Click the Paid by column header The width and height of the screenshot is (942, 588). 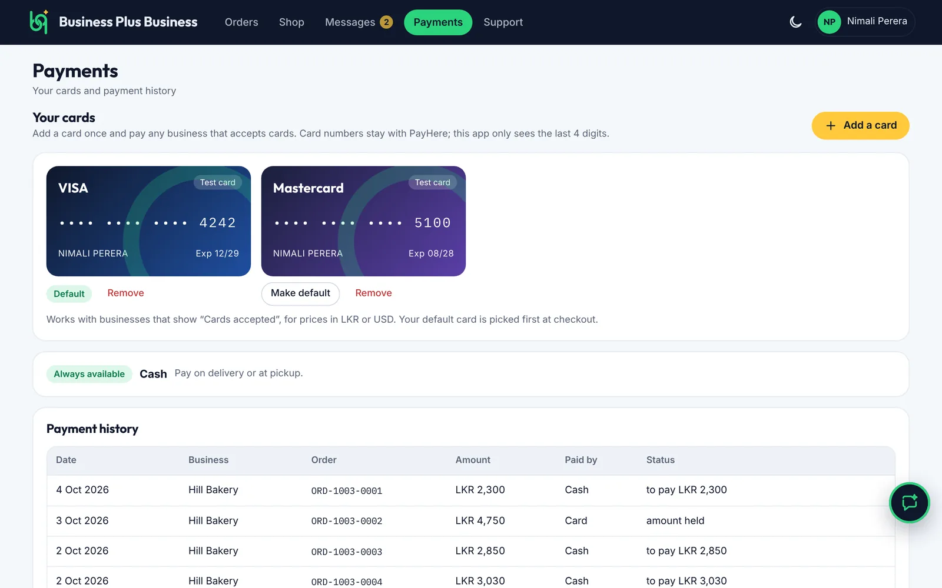[581, 460]
